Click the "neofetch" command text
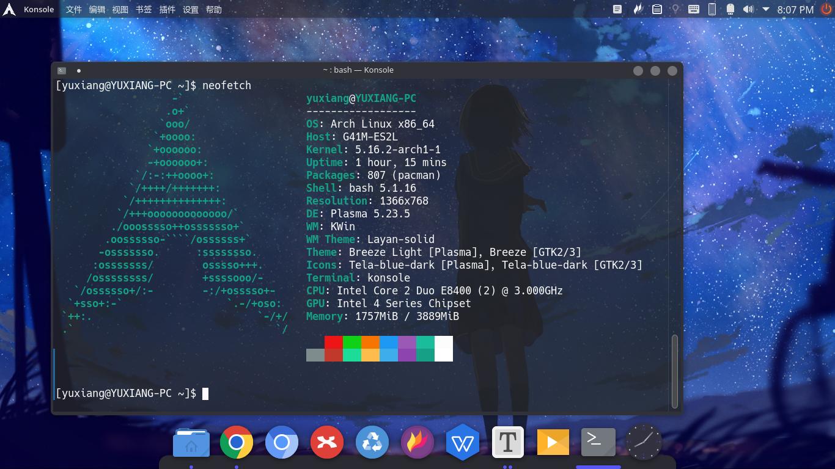This screenshot has width=835, height=469. coord(227,85)
